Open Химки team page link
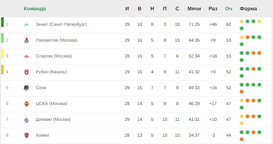 (42, 135)
